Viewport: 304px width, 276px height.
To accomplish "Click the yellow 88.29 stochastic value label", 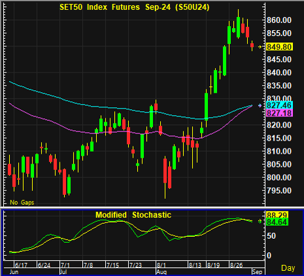I will tap(277, 215).
